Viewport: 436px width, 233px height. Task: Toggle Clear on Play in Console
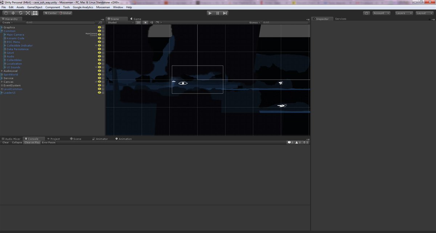point(32,142)
